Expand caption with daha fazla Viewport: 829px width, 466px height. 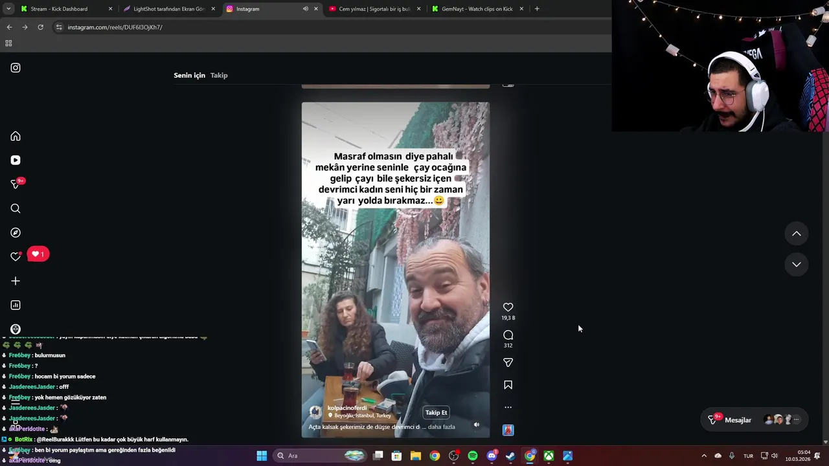[x=442, y=427]
